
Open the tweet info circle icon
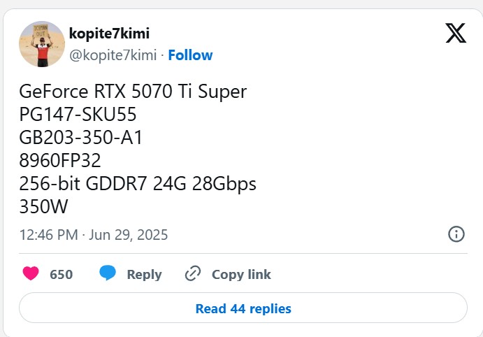pyautogui.click(x=456, y=234)
